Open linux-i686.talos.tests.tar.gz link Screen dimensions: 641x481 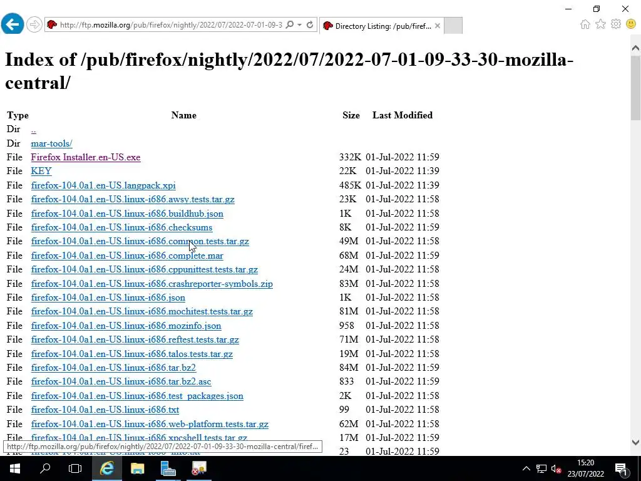(132, 354)
